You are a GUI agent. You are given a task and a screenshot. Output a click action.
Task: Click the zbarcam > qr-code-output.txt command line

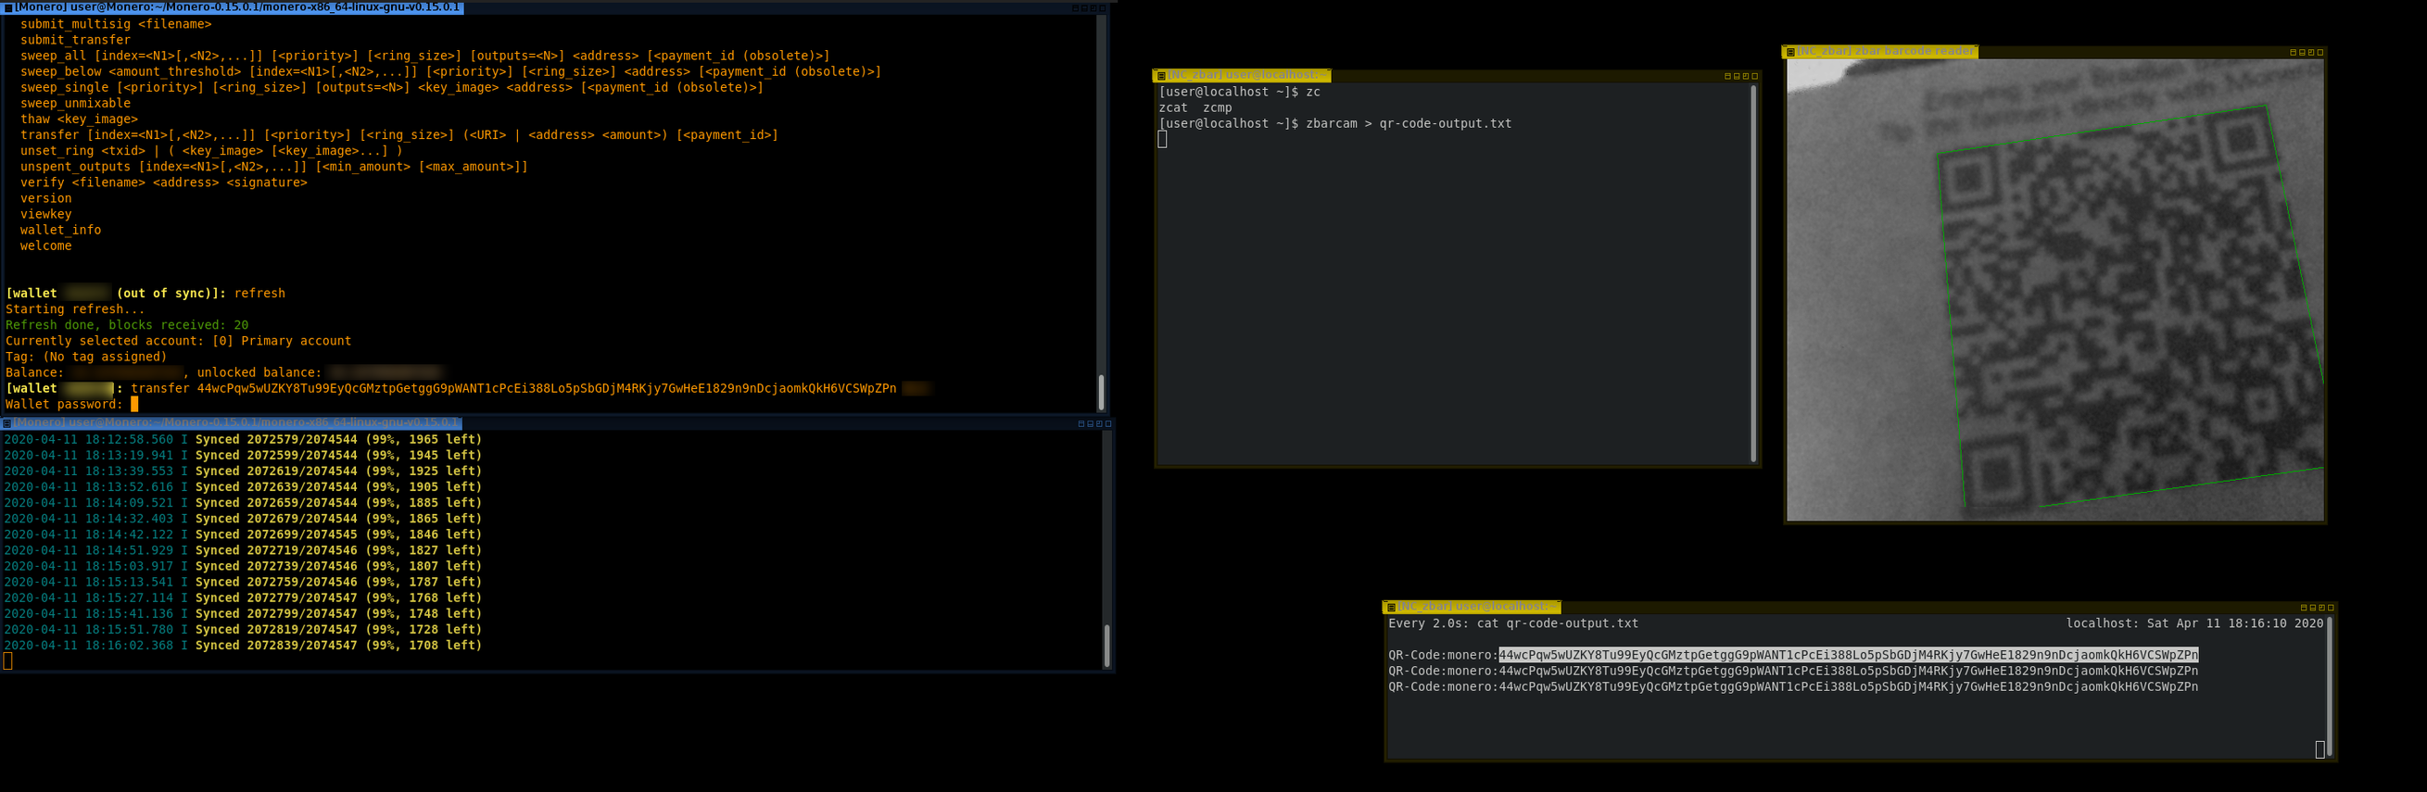click(1408, 123)
